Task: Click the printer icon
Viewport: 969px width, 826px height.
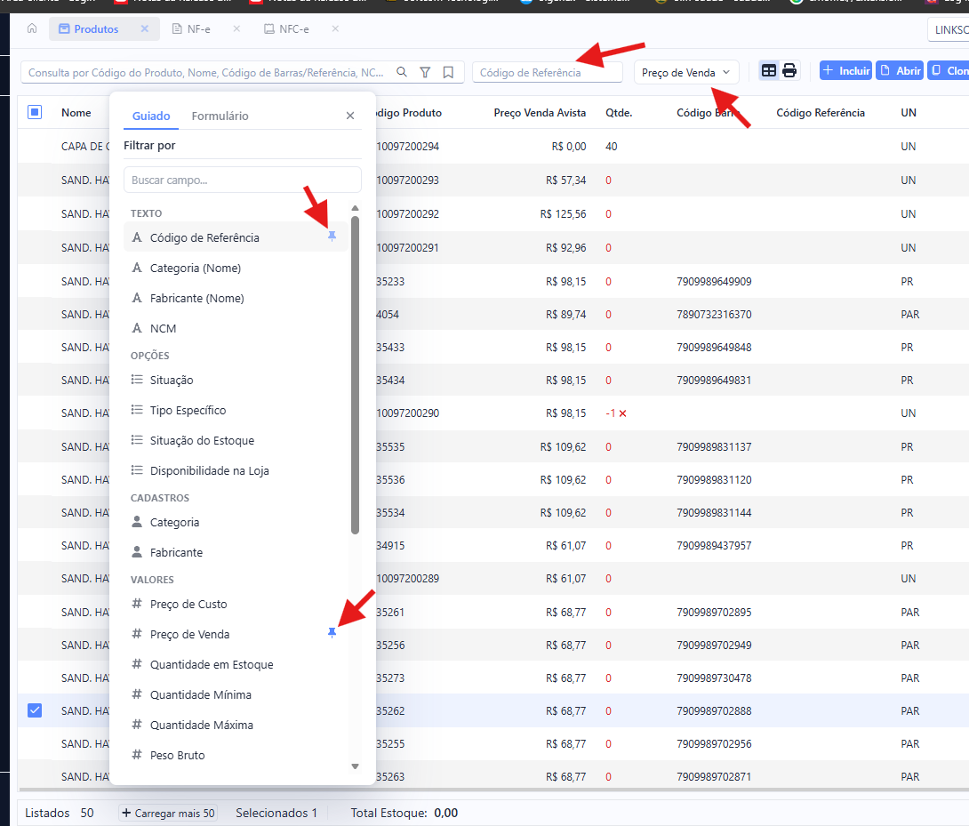Action: pos(789,70)
